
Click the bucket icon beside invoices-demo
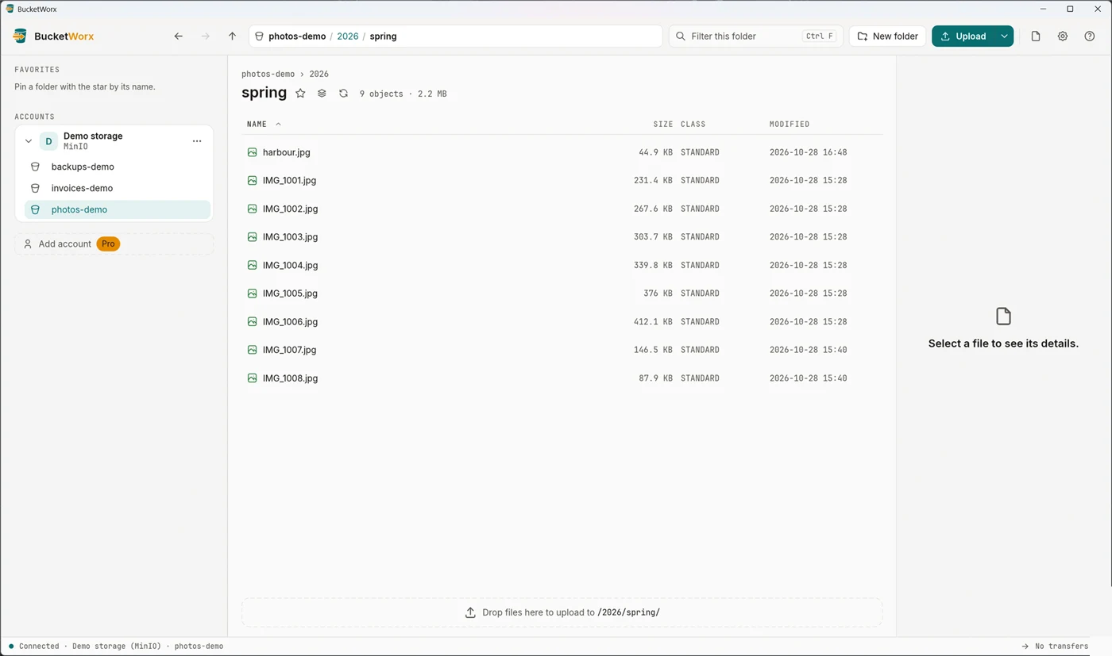click(x=35, y=188)
